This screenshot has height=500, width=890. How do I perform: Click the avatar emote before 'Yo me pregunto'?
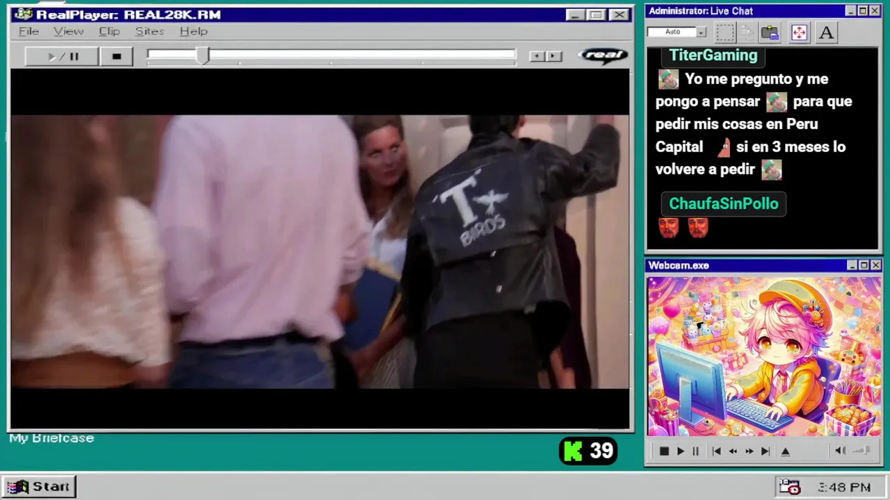click(x=668, y=79)
